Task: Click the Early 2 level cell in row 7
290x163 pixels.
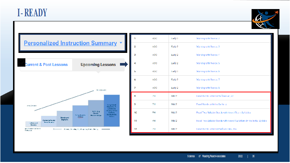Action: 175,88
